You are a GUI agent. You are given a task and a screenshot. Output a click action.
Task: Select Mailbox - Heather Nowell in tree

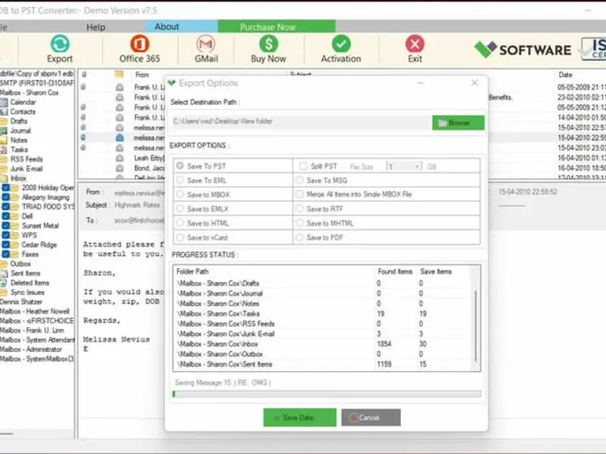point(35,312)
